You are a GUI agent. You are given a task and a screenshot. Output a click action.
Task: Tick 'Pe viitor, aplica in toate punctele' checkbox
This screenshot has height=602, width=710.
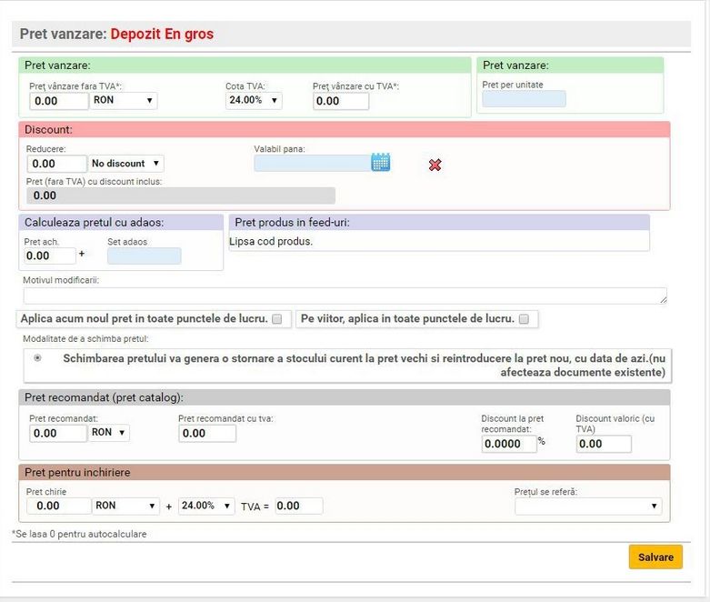click(x=525, y=319)
